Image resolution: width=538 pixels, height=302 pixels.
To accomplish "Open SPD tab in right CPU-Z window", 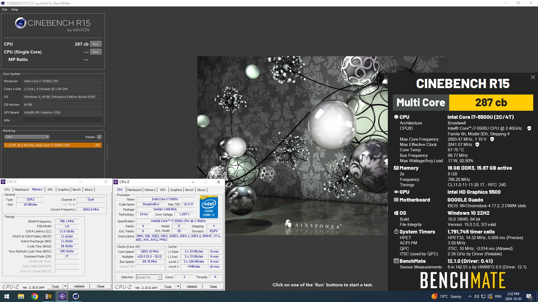I will coord(163,190).
